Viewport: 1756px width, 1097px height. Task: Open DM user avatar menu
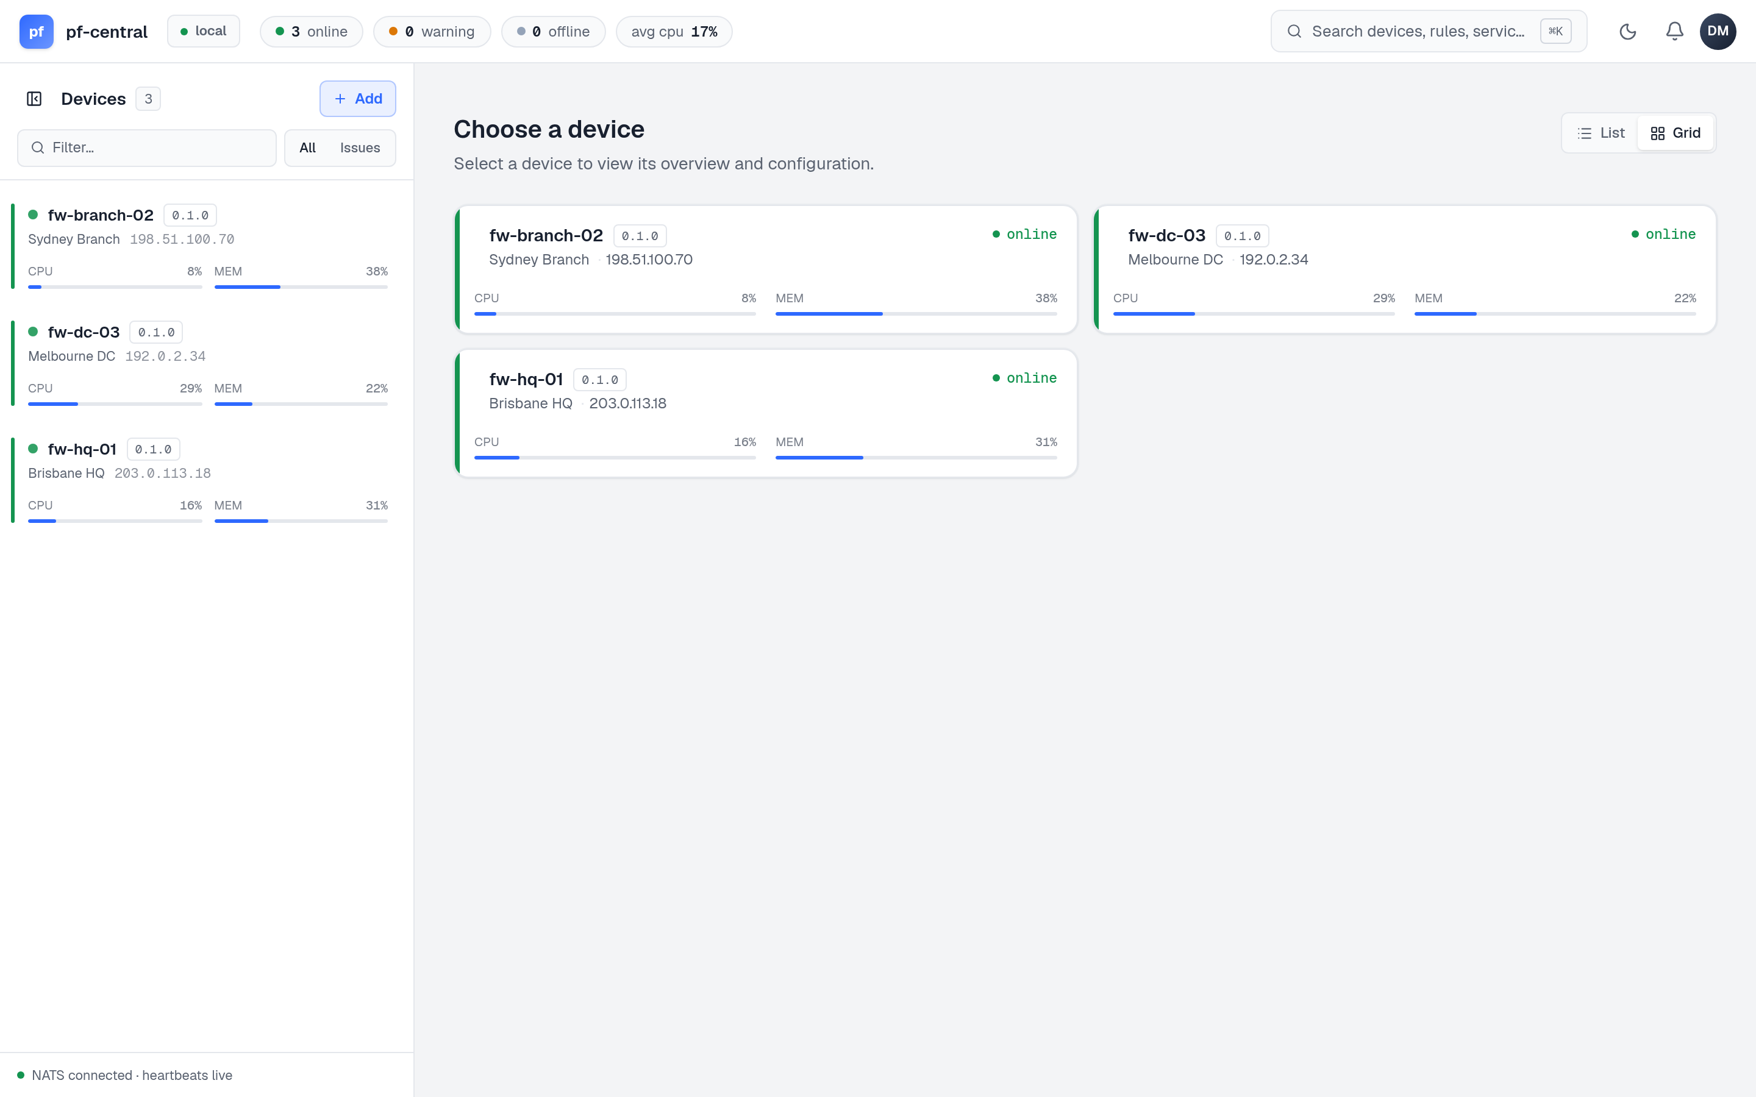point(1718,31)
